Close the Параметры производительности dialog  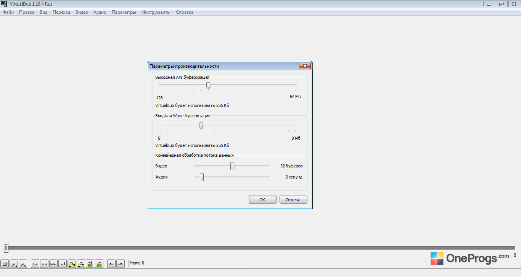pyautogui.click(x=305, y=66)
